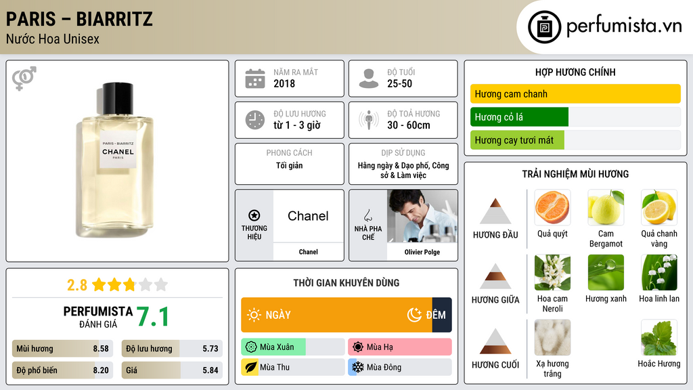
Task: Click the sillage icon beside Độ toả hương
Action: [x=369, y=120]
